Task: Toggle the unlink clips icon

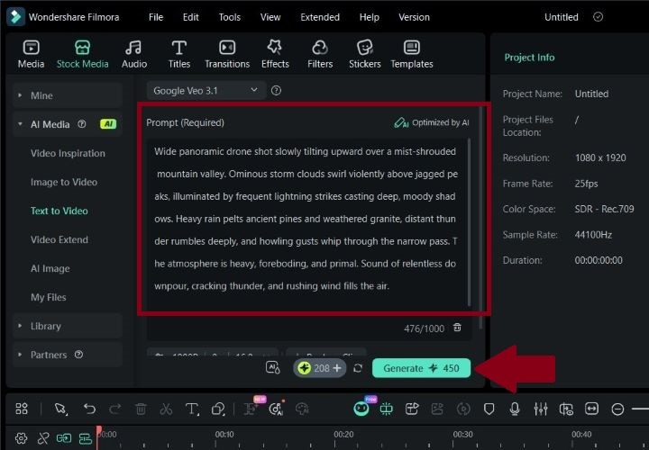Action: click(x=43, y=438)
